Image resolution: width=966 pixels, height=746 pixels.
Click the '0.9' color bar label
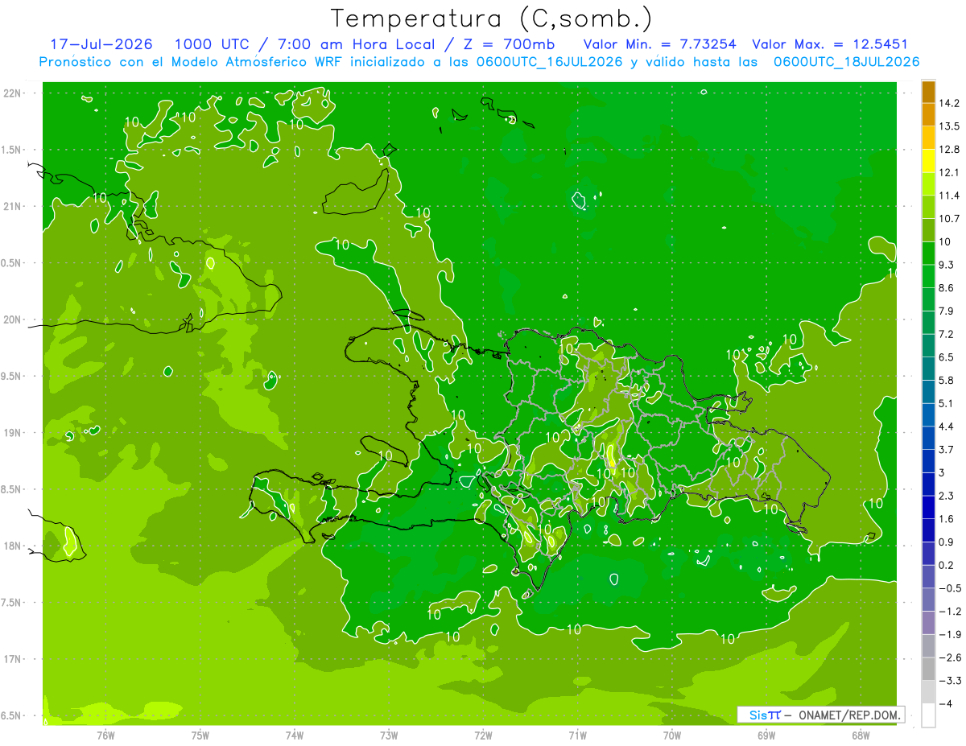pos(947,542)
